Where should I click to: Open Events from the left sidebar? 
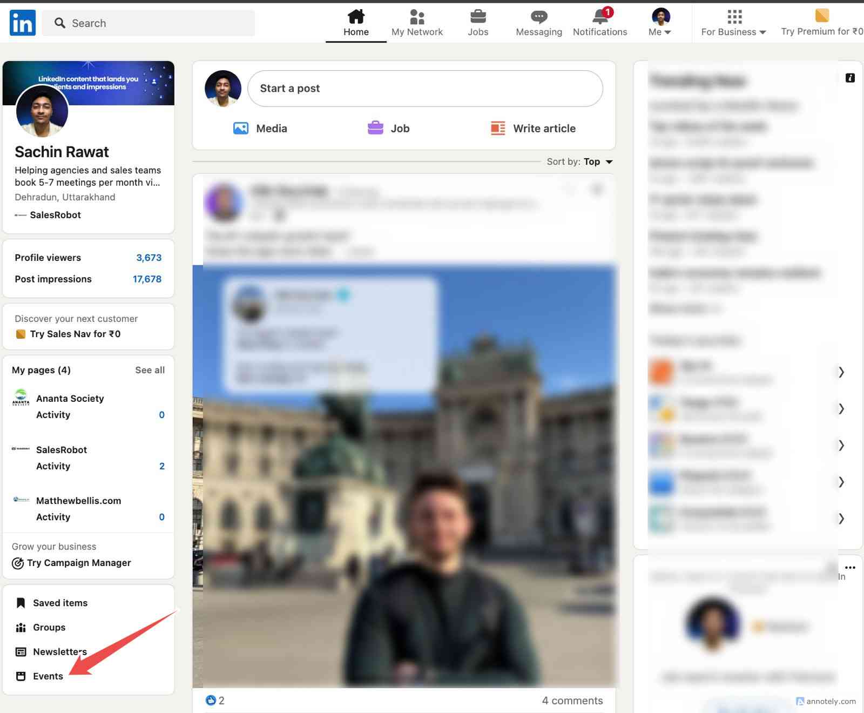(48, 676)
